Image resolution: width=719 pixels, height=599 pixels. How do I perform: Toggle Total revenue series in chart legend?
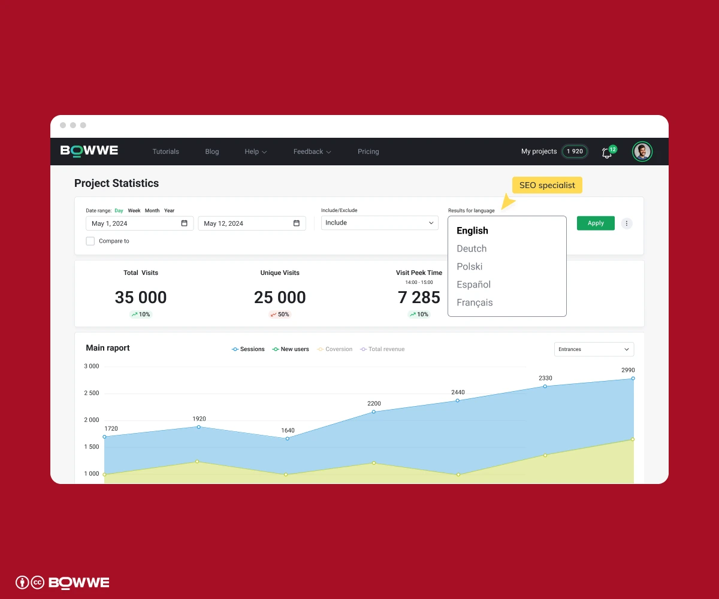tap(382, 349)
